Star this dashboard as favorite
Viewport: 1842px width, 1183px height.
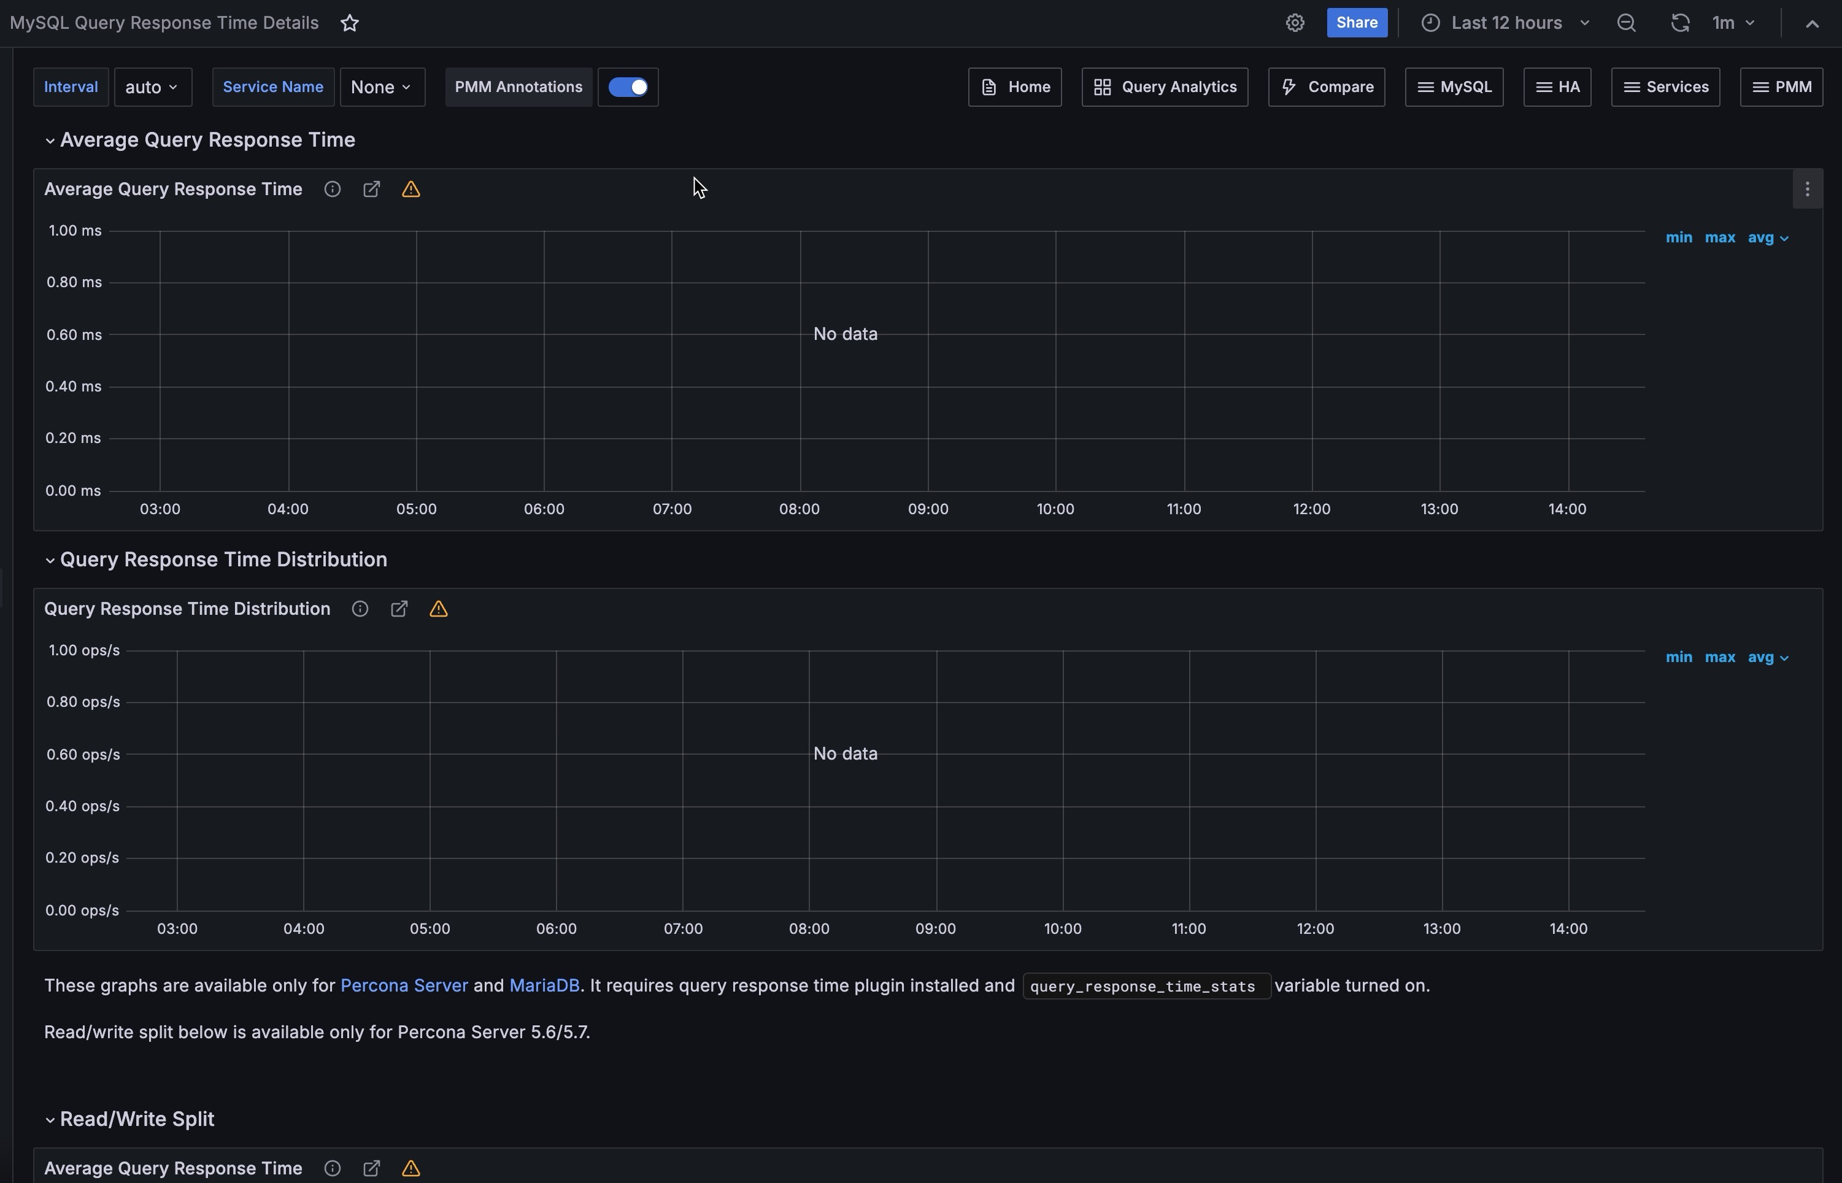(350, 23)
